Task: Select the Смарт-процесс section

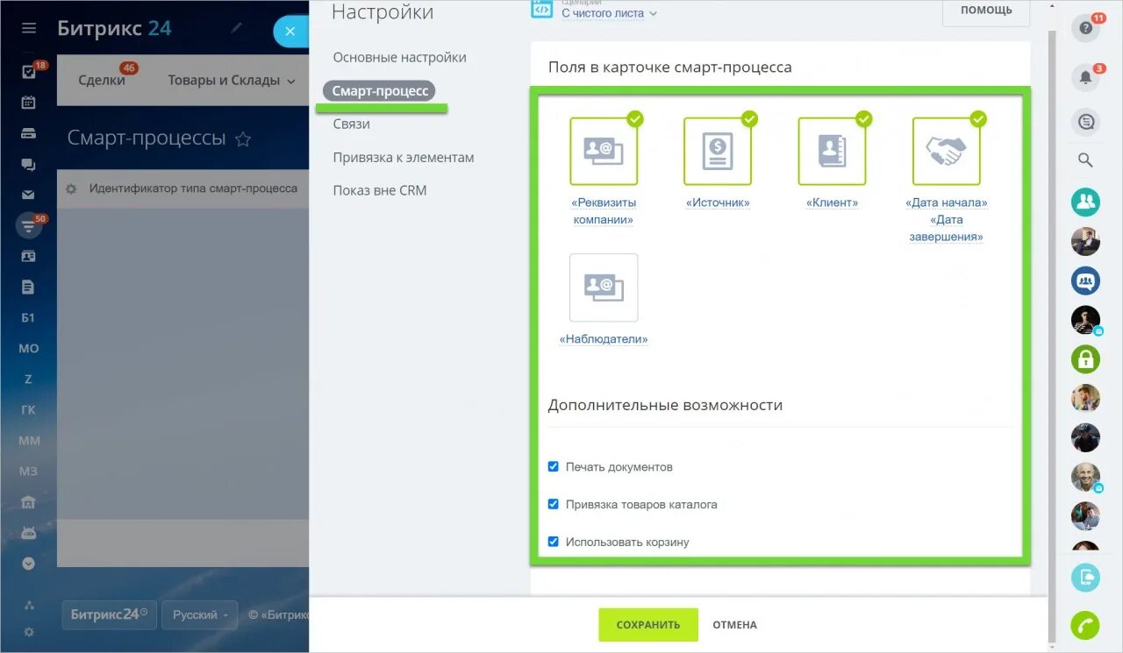Action: 380,91
